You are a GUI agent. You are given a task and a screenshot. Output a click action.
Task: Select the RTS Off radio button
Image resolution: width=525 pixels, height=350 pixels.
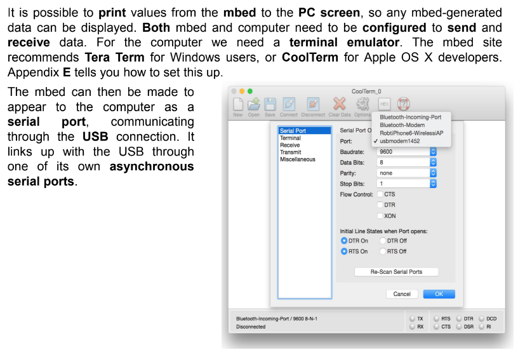(x=383, y=252)
